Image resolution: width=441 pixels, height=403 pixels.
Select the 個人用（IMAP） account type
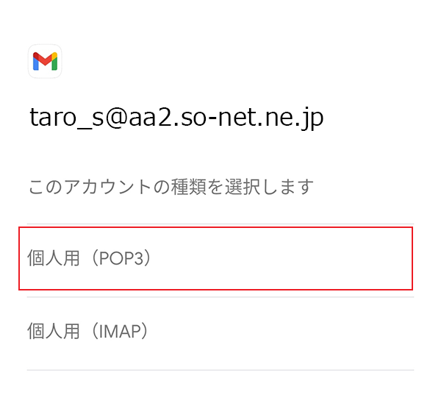point(88,332)
